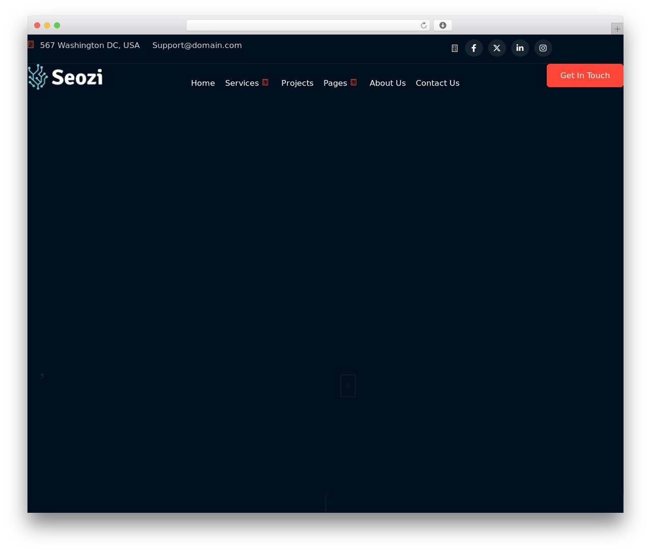Open the Projects menu item
Viewport: 651px width, 552px height.
coord(298,83)
